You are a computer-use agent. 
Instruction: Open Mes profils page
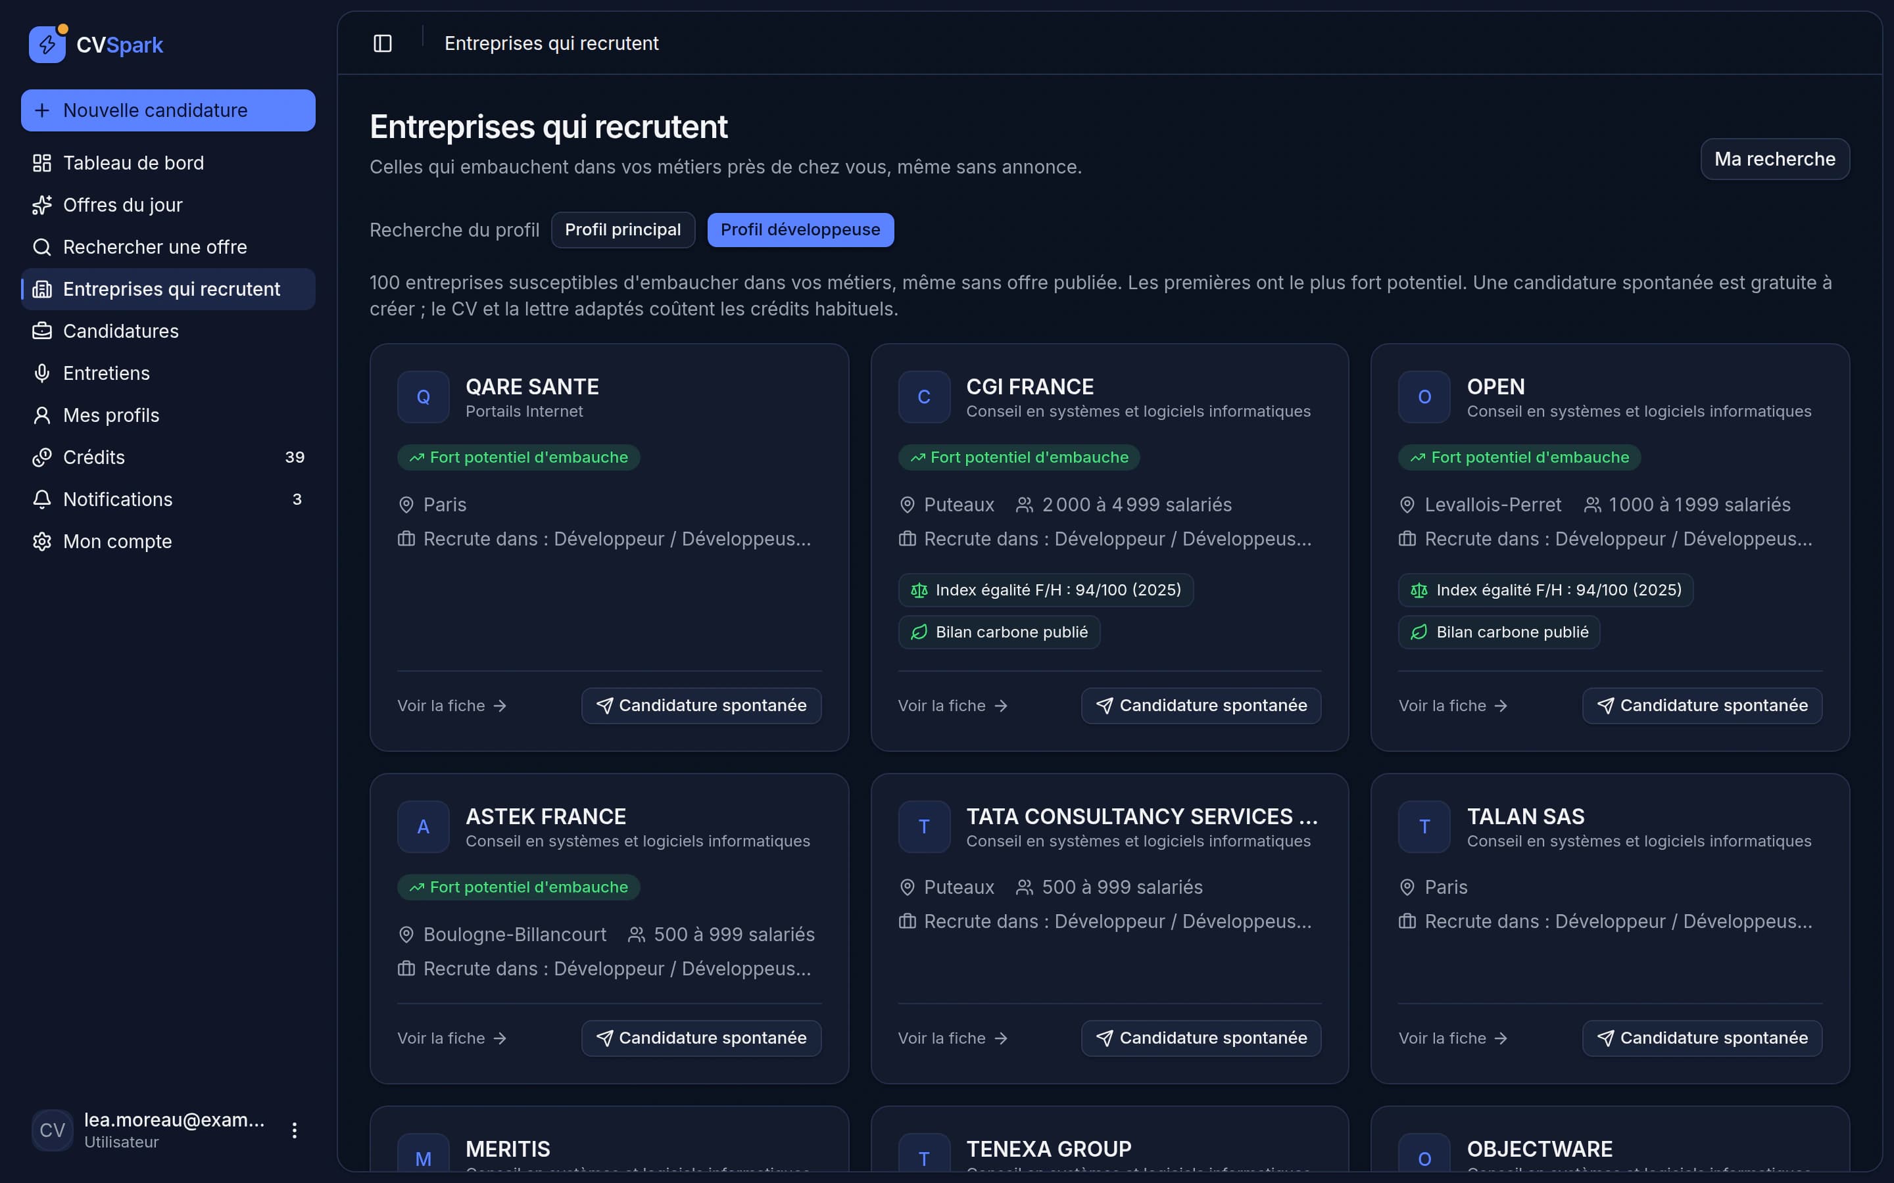pos(168,415)
